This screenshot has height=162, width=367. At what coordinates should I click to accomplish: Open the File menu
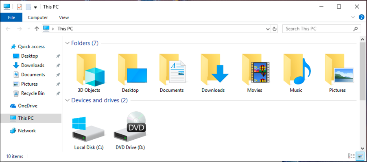11,17
